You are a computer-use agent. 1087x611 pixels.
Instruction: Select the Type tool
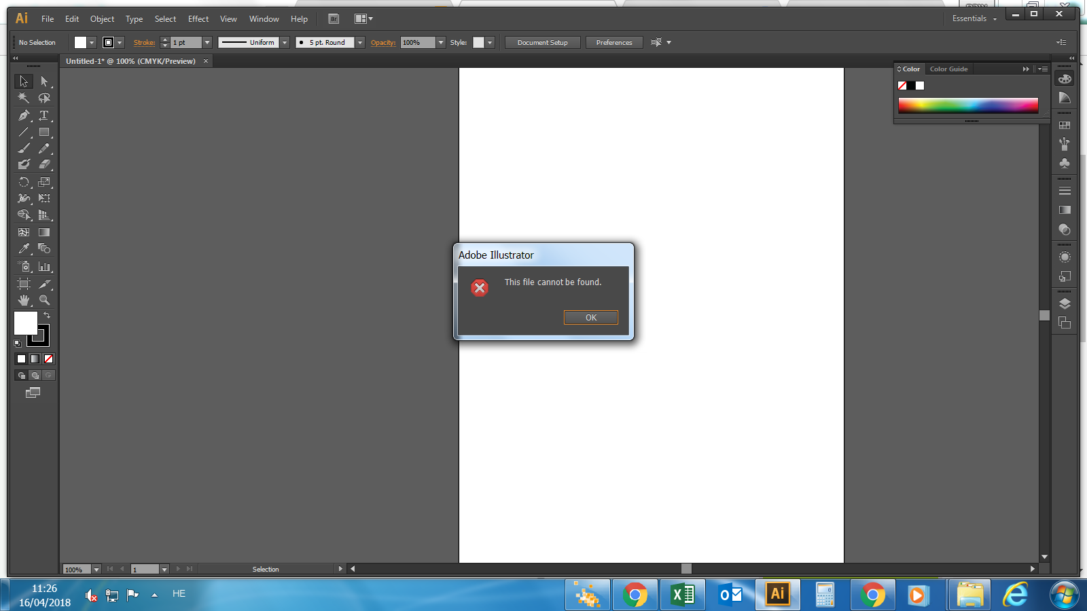pyautogui.click(x=44, y=115)
